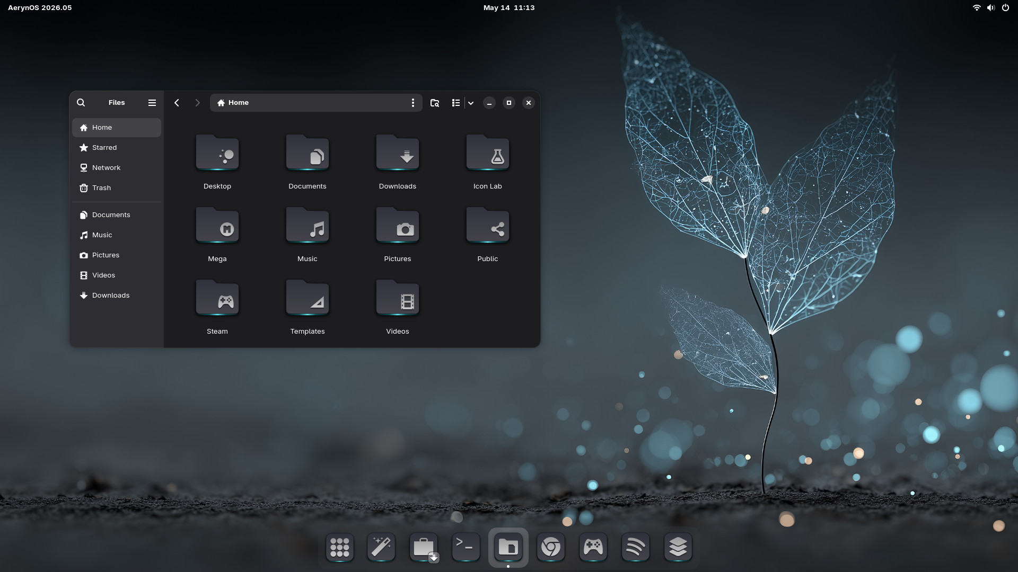Image resolution: width=1018 pixels, height=572 pixels.
Task: Launch the magic wand app in dock
Action: point(381,547)
